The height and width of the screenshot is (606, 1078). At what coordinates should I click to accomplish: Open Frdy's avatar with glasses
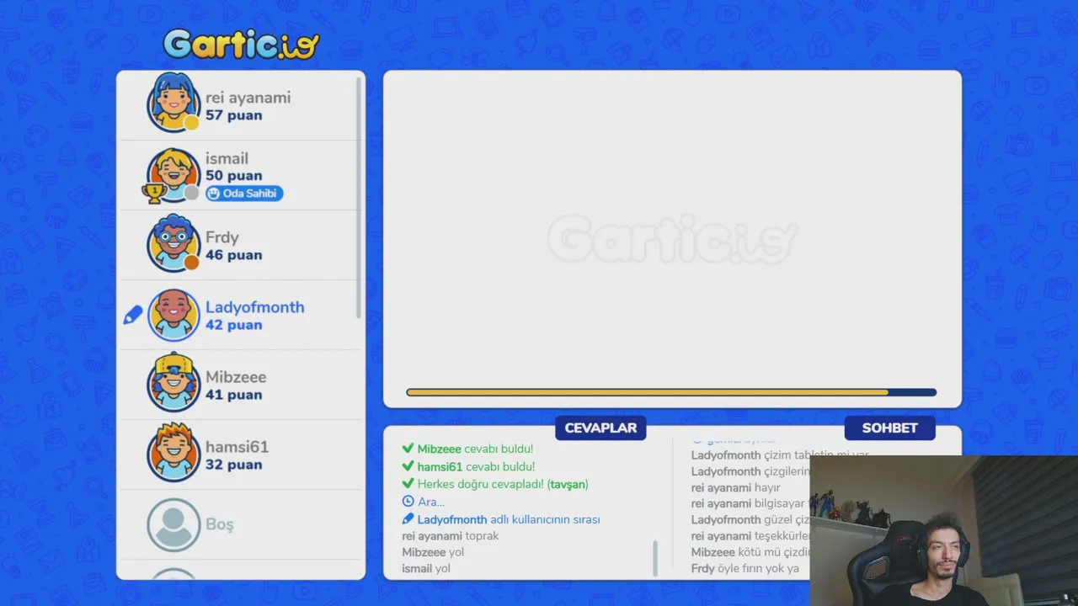[173, 243]
